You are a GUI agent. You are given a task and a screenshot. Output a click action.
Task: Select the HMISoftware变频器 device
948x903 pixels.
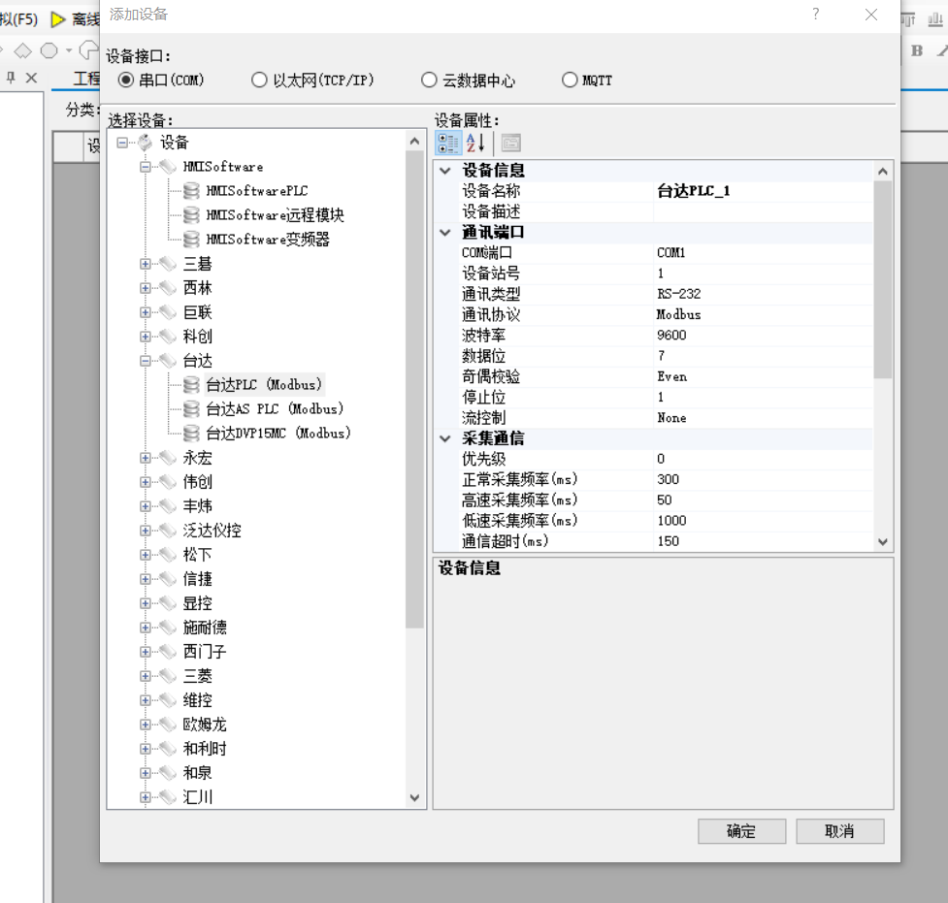tap(268, 240)
